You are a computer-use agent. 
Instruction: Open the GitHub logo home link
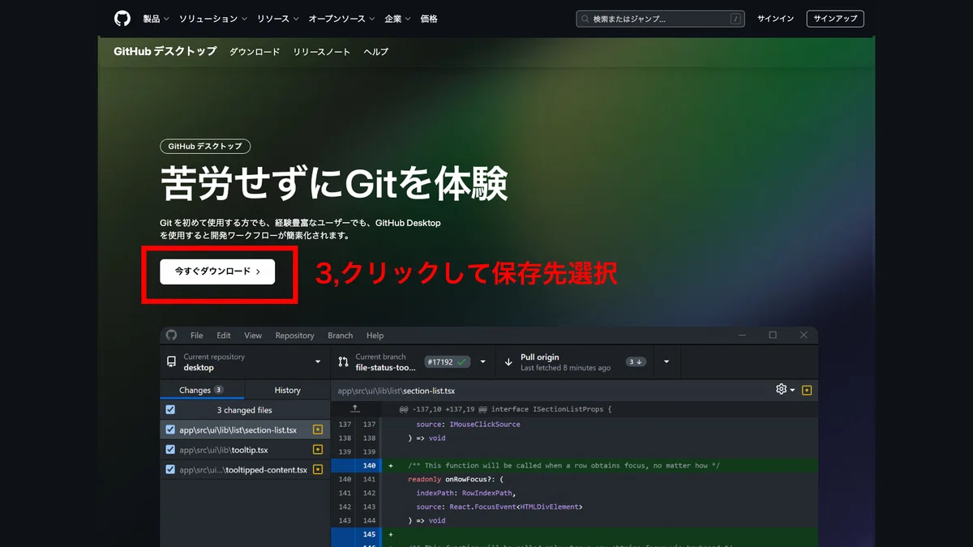[122, 18]
